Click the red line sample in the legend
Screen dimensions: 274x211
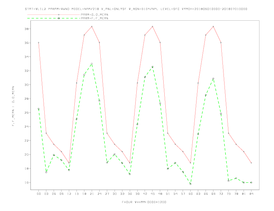click(x=54, y=14)
